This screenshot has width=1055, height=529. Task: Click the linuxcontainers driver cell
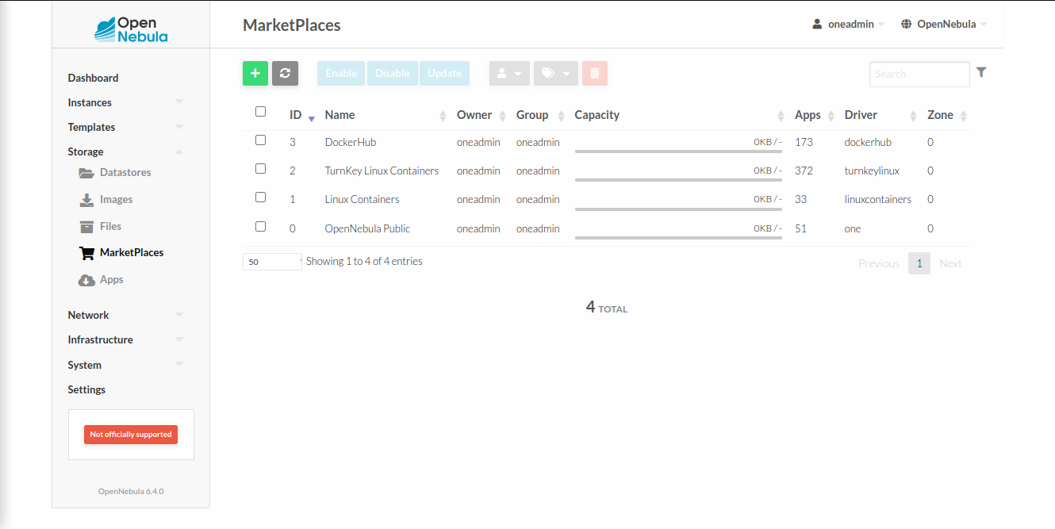pyautogui.click(x=878, y=199)
